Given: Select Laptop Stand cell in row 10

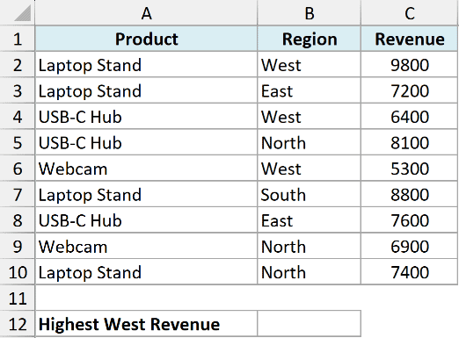Looking at the screenshot, I should pos(146,272).
